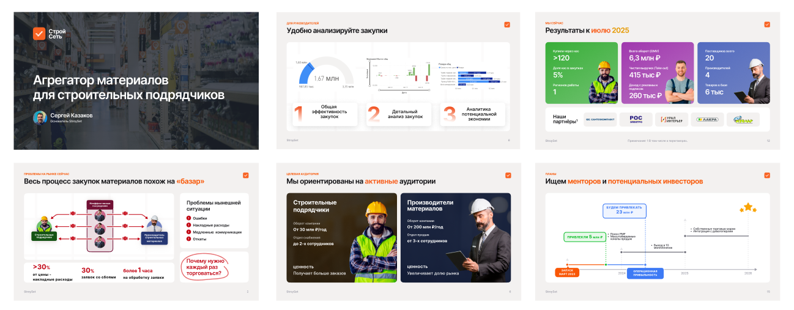
Task: Click the 'Увеличивает долю рынка' value text
Action: (x=433, y=273)
